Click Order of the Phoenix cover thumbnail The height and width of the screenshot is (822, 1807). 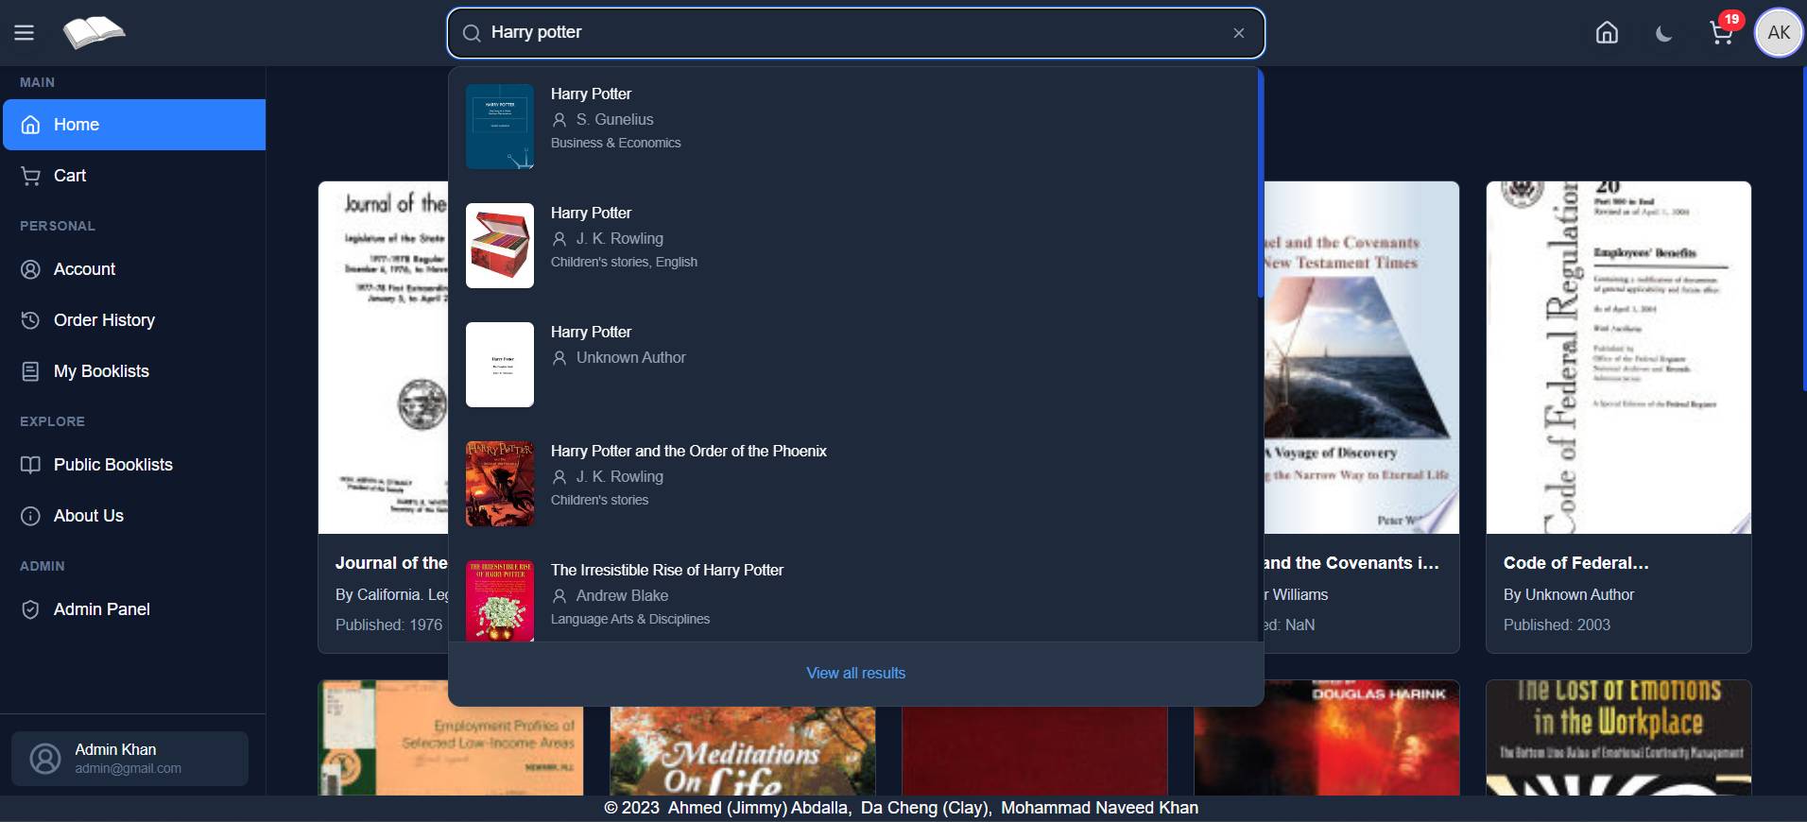pyautogui.click(x=500, y=484)
